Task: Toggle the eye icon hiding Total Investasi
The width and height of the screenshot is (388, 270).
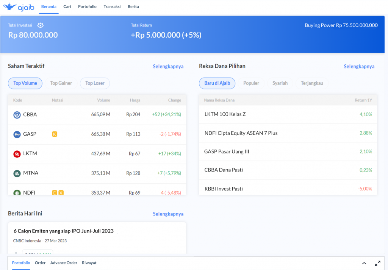Action: click(x=40, y=25)
